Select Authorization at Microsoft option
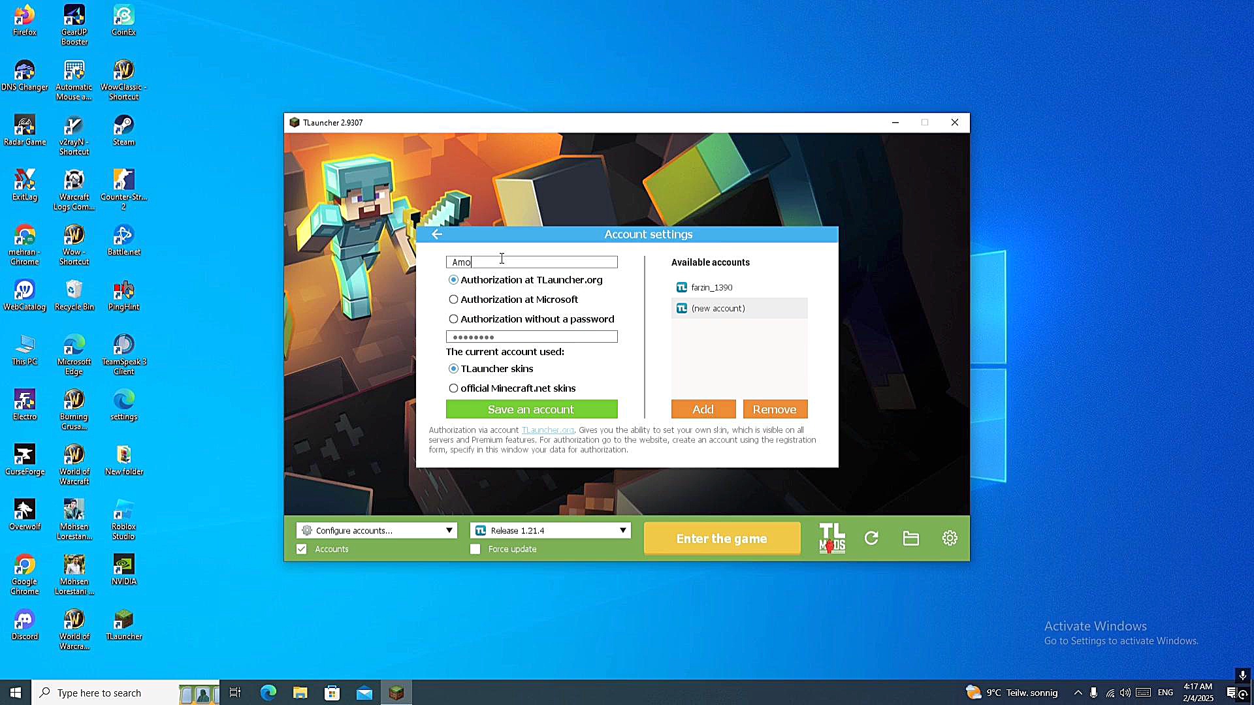Screen dimensions: 1254x705 (x=513, y=300)
